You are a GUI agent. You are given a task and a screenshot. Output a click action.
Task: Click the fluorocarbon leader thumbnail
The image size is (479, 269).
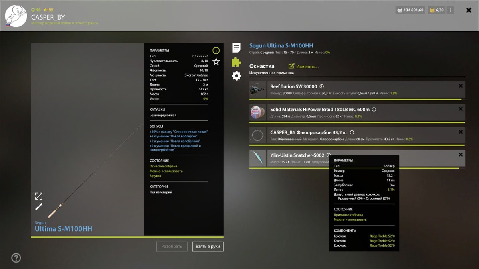(x=258, y=135)
